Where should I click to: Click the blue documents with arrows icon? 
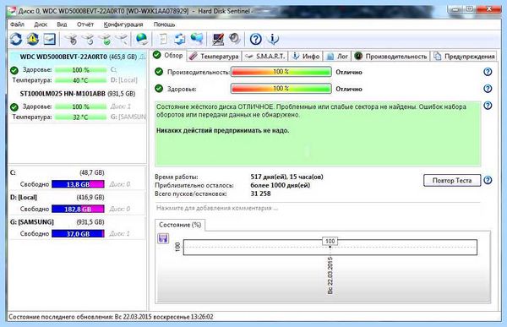coord(180,39)
